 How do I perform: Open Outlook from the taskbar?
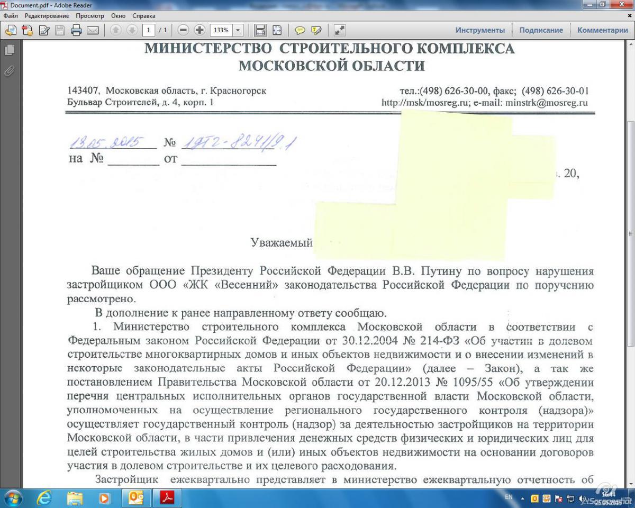136,498
